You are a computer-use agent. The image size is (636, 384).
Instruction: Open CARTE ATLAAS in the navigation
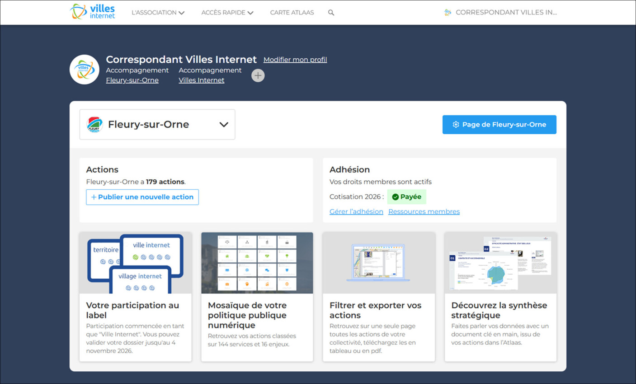coord(292,13)
